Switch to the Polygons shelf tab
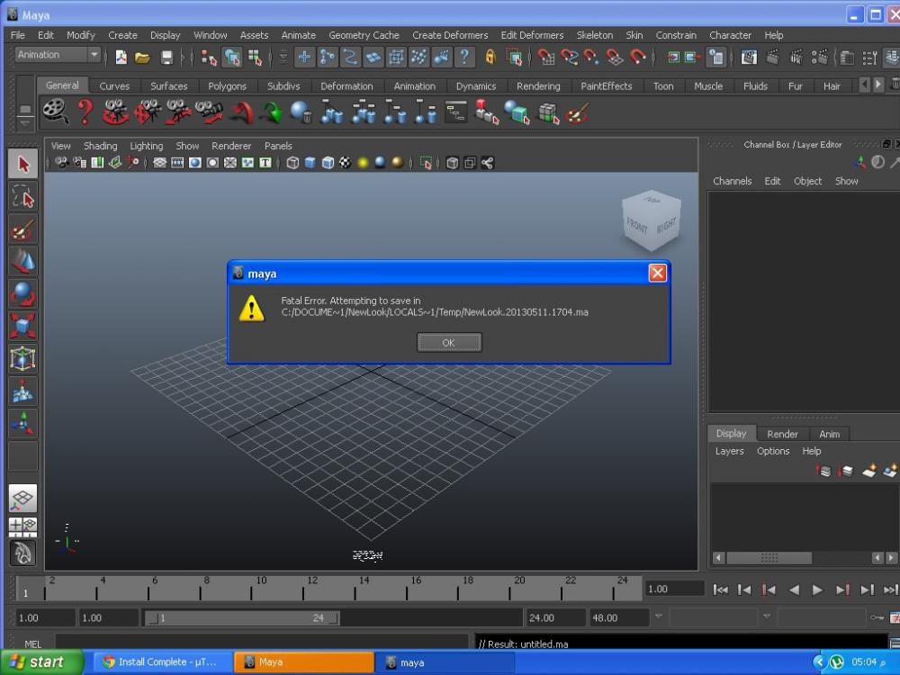Viewport: 900px width, 675px height. [x=227, y=86]
